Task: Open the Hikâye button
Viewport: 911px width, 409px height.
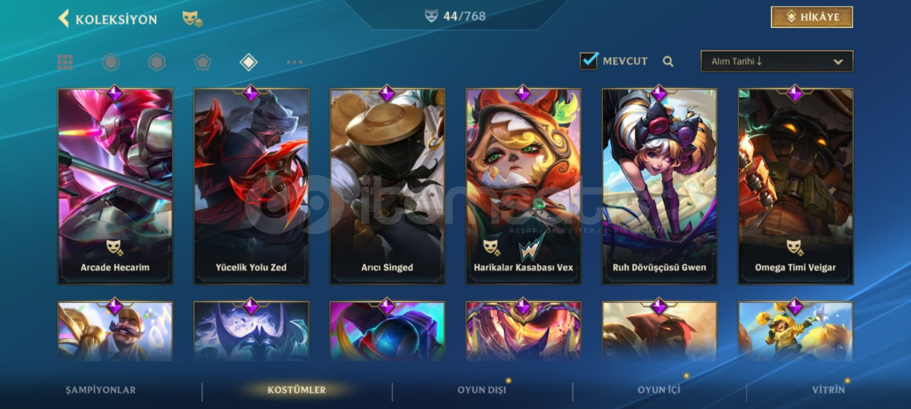Action: click(812, 17)
